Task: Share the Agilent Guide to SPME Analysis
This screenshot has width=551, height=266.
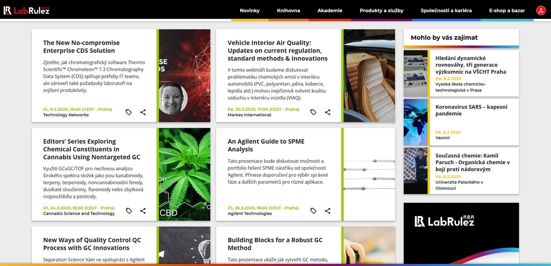Action: (327, 211)
